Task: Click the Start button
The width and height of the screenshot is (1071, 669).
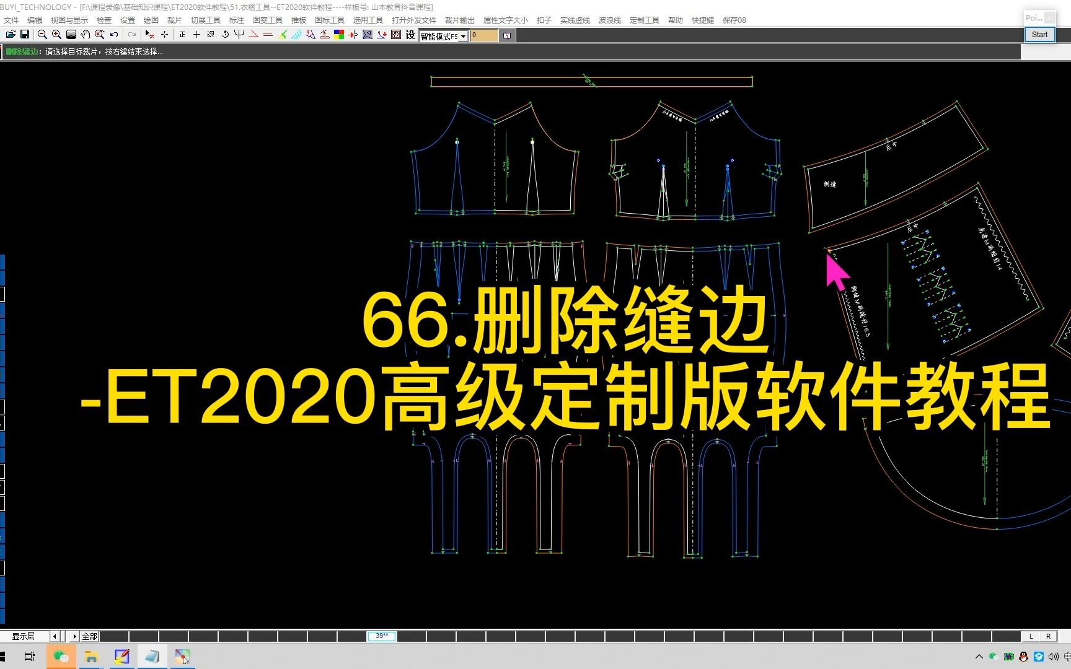Action: click(x=1040, y=35)
